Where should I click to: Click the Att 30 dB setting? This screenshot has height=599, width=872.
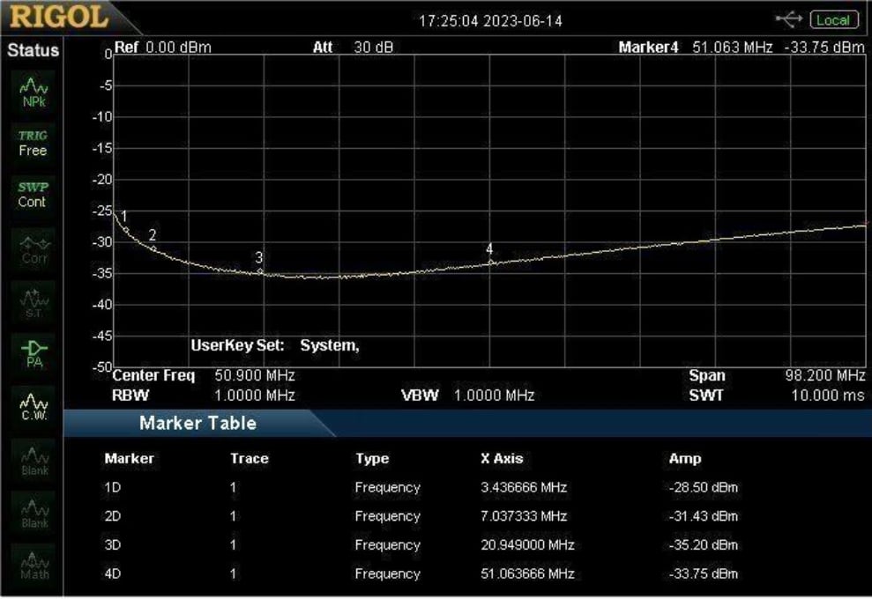click(x=373, y=48)
